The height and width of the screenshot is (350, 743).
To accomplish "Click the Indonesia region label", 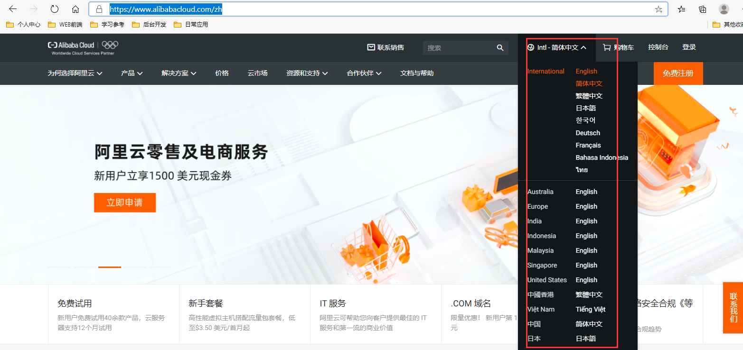I will [541, 236].
